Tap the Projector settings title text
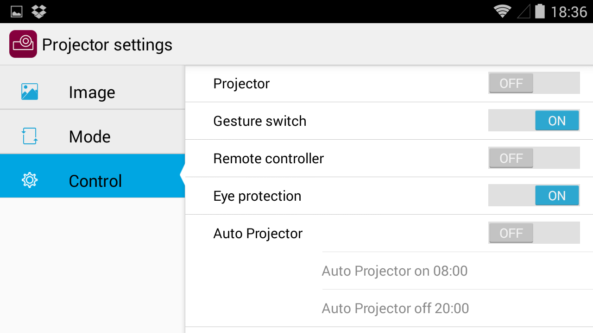 coord(107,45)
